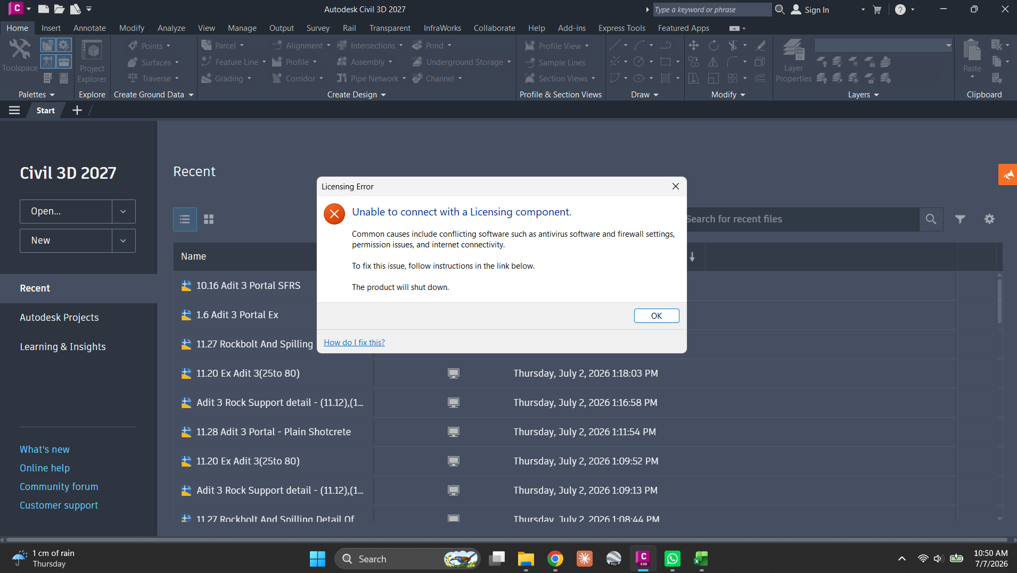Click the Open file icon in quick access

pos(59,9)
